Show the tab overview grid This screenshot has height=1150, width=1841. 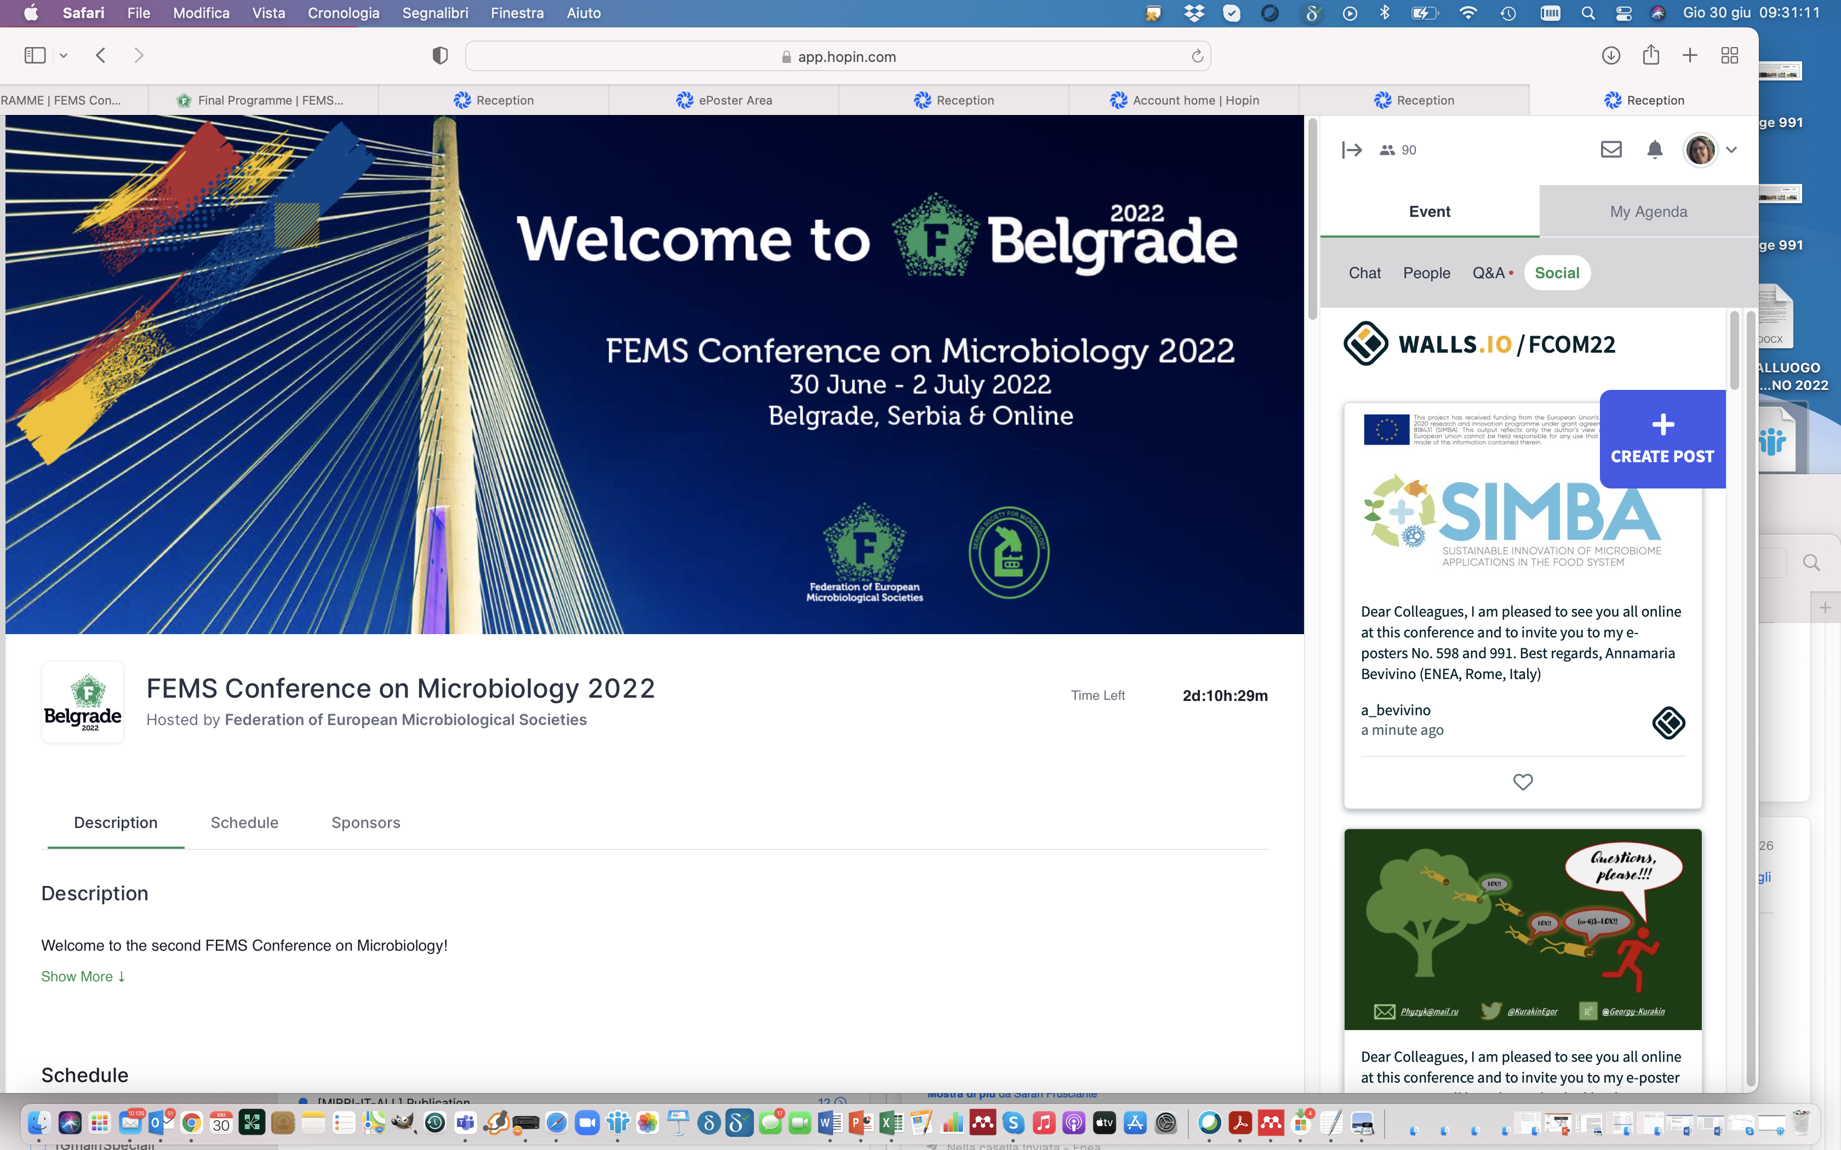[x=1729, y=55]
